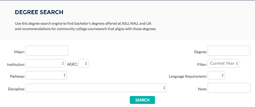Screen dimensions: 255x107
Task: Click the "Institution:" label text
Action: pos(16,65)
